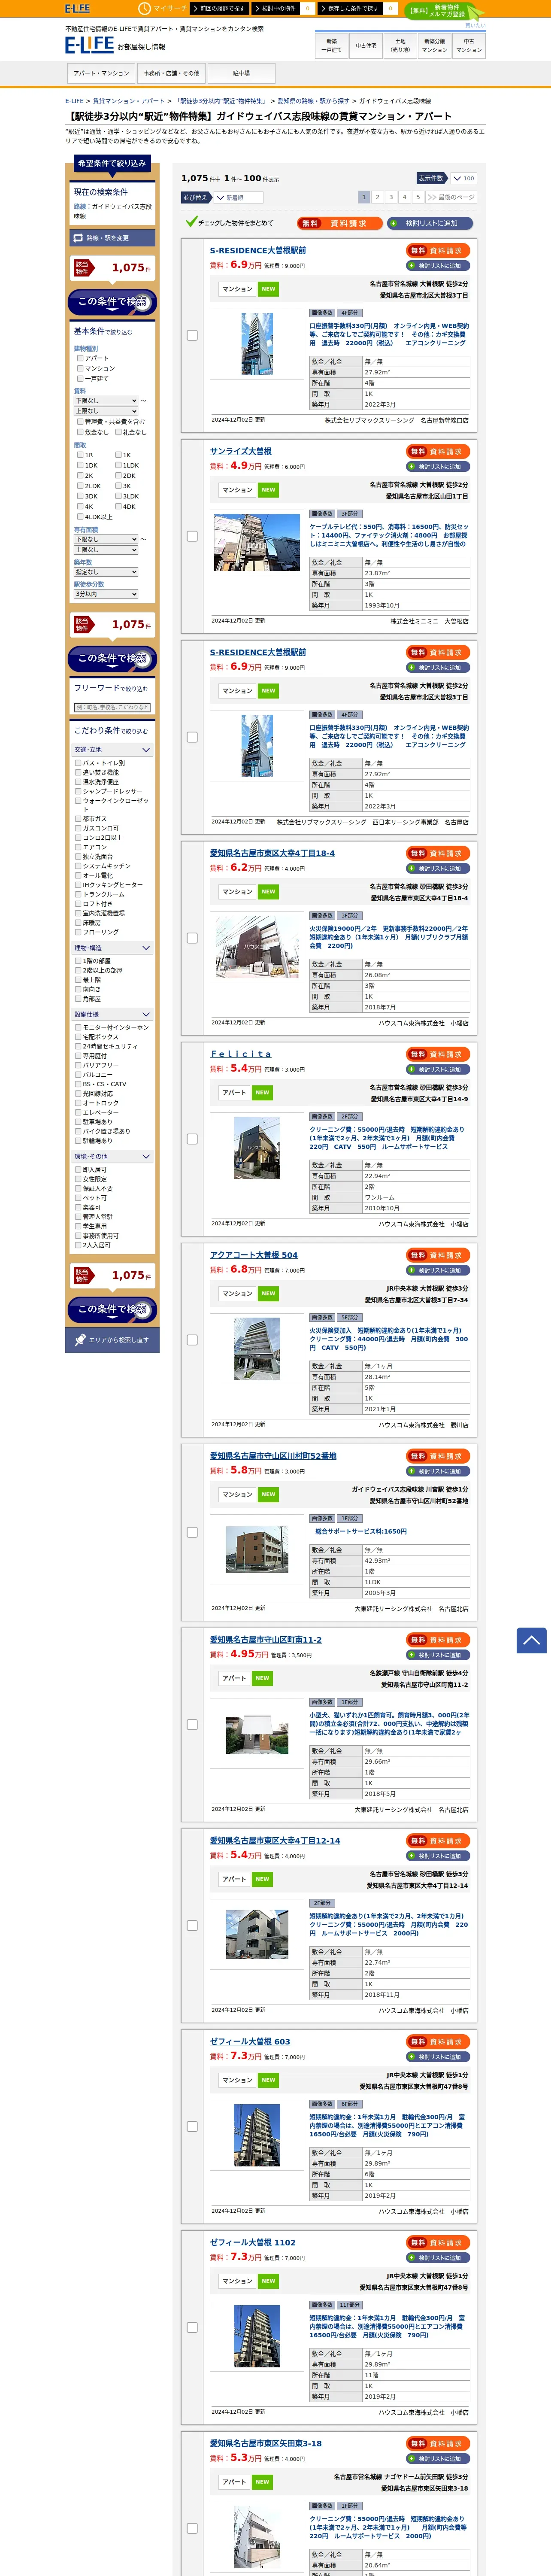Open My Search clock icon
This screenshot has height=2576, width=551.
coord(144,8)
